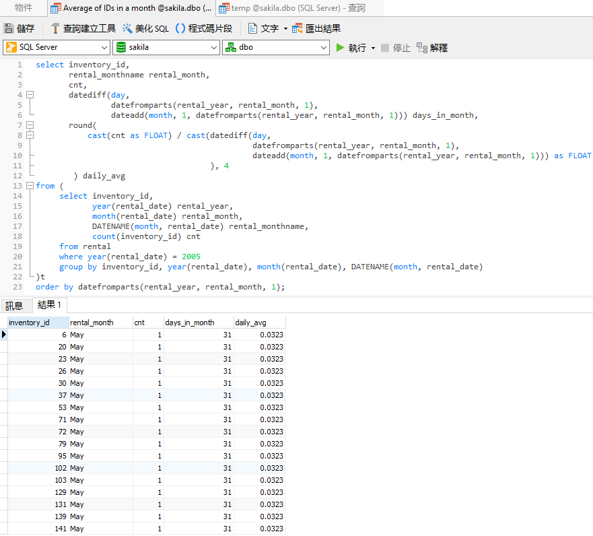
Task: Open the sakila database dropdown
Action: pyautogui.click(x=213, y=48)
